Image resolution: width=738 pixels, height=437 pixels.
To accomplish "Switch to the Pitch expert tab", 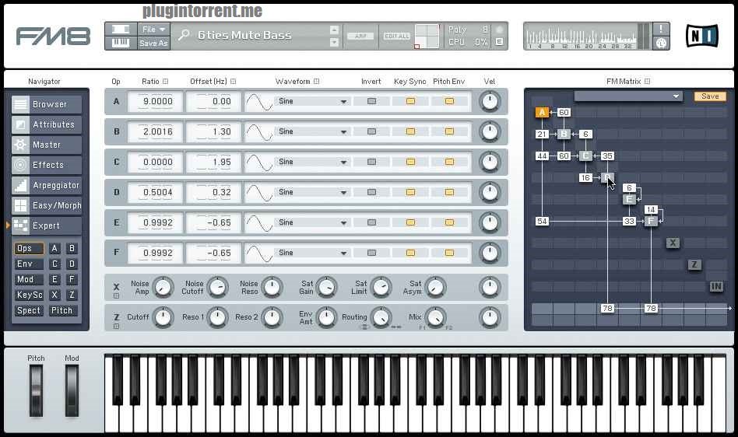I will 62,310.
